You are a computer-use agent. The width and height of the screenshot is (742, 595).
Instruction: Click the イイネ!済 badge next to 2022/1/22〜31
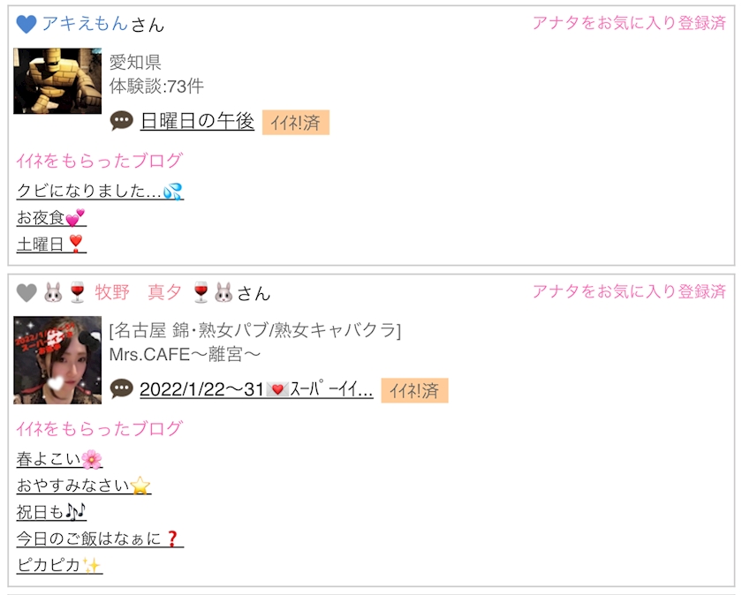tap(414, 391)
